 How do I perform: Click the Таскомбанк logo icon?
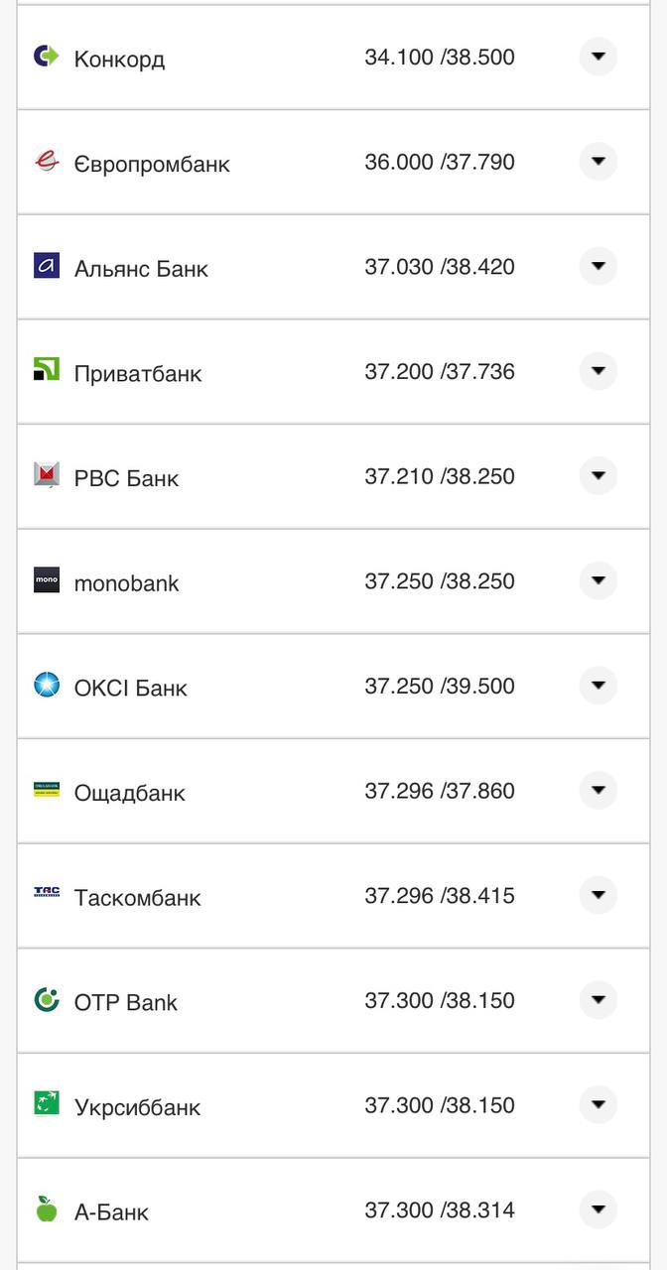[47, 895]
